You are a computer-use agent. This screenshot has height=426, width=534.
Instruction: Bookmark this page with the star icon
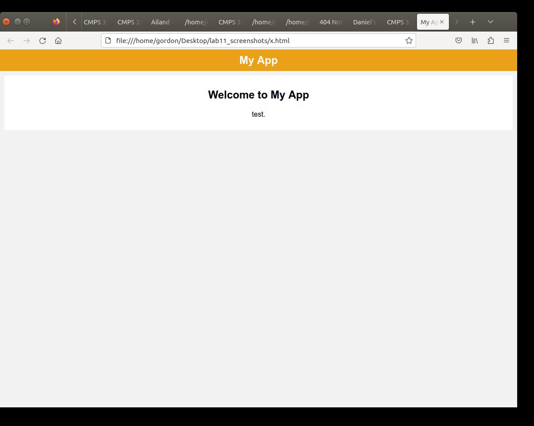pos(409,41)
